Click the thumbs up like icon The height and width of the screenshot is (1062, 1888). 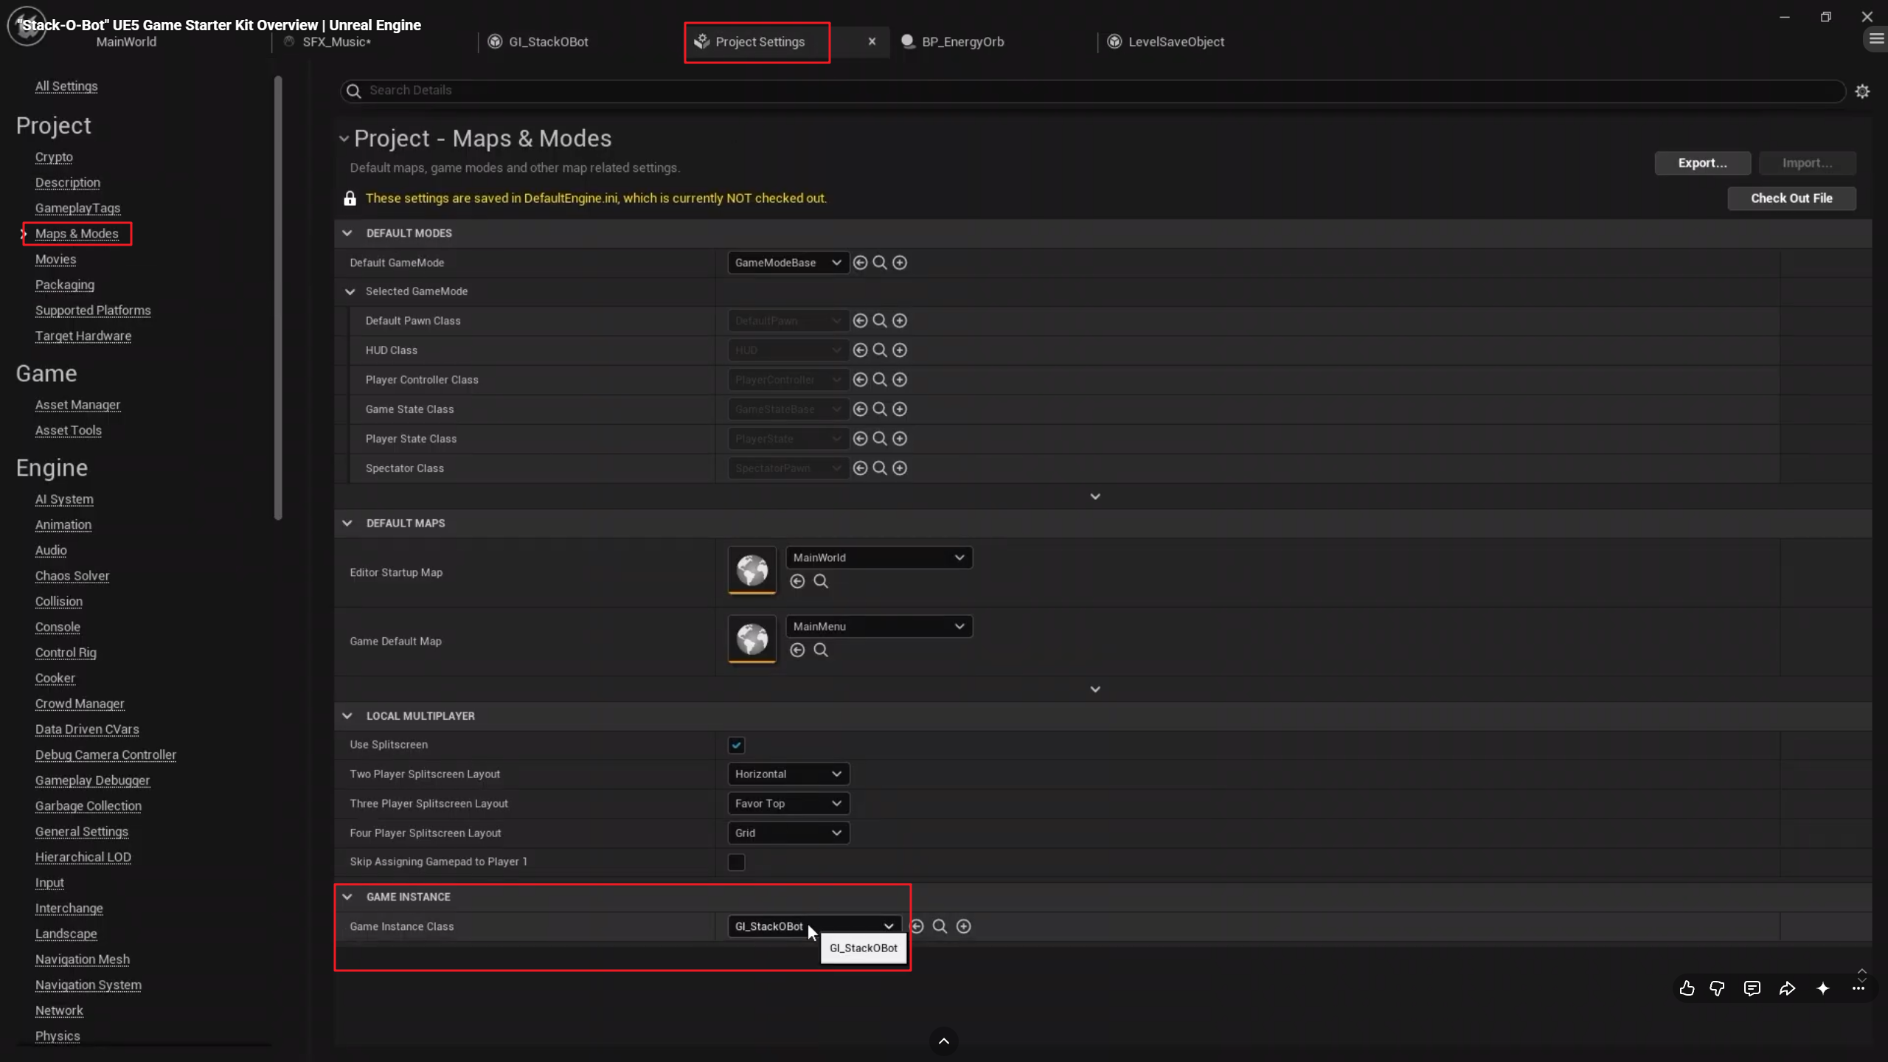point(1687,988)
